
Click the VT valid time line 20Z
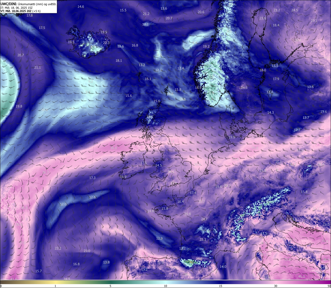(x=20, y=11)
